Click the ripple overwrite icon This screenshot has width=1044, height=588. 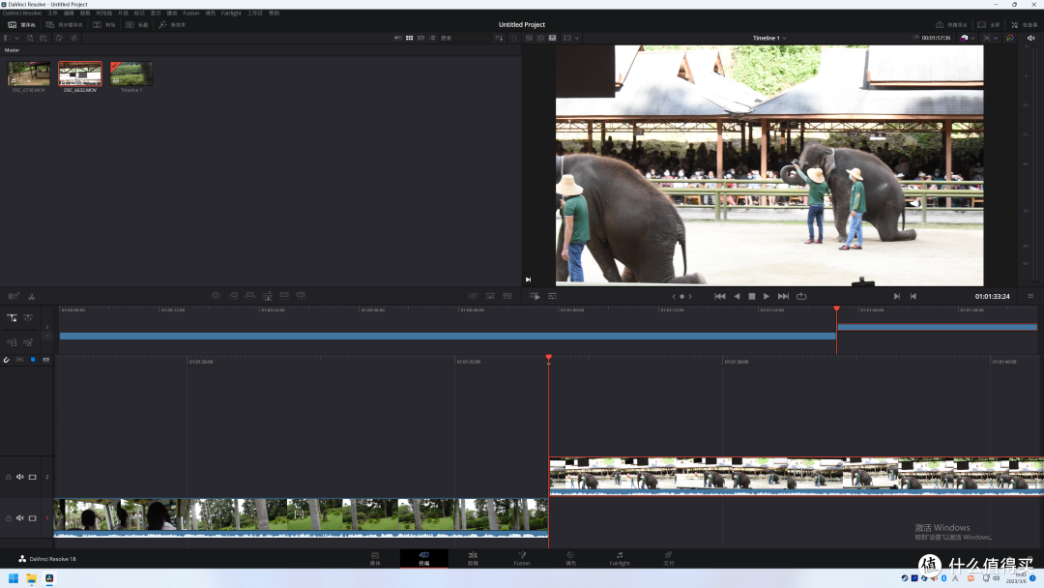pyautogui.click(x=249, y=296)
